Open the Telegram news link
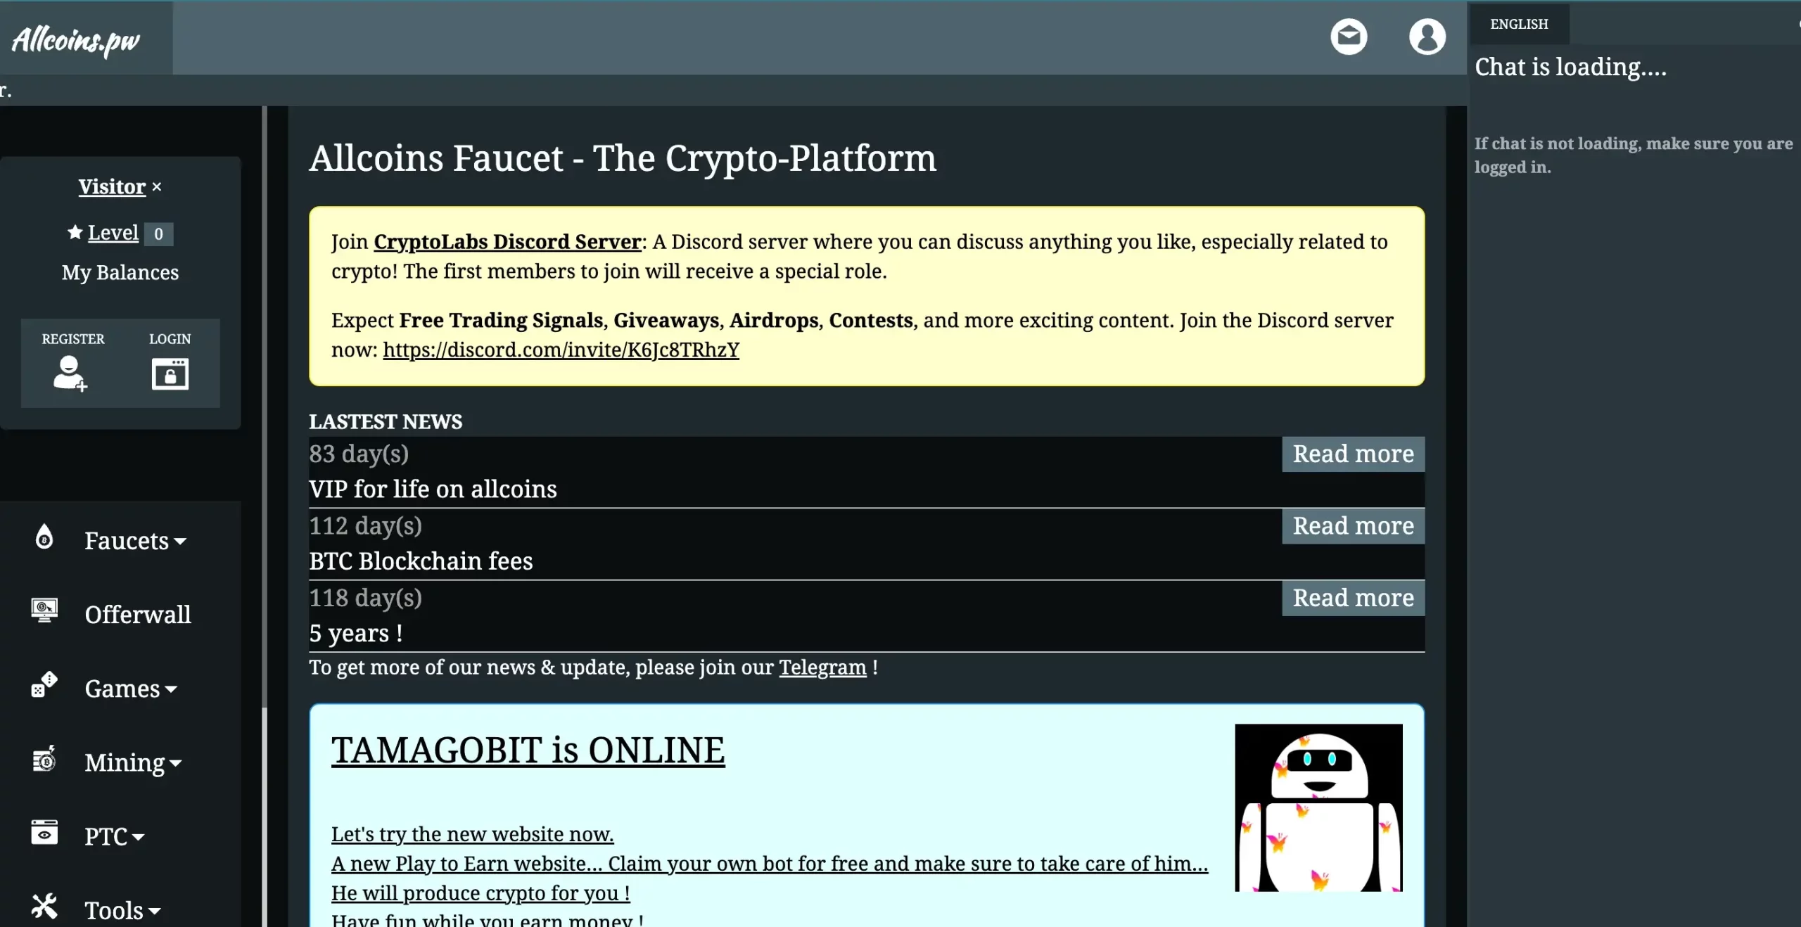The image size is (1801, 927). (823, 667)
